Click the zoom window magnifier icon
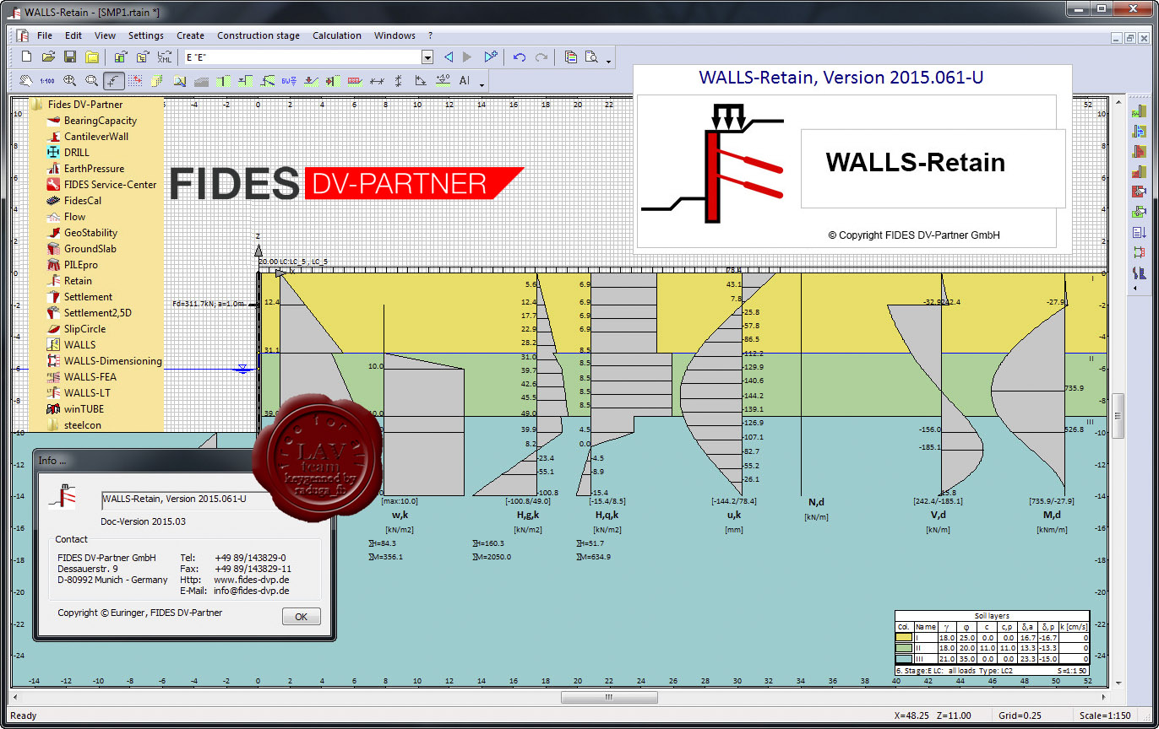Screen dimensions: 1159x729 (92, 81)
